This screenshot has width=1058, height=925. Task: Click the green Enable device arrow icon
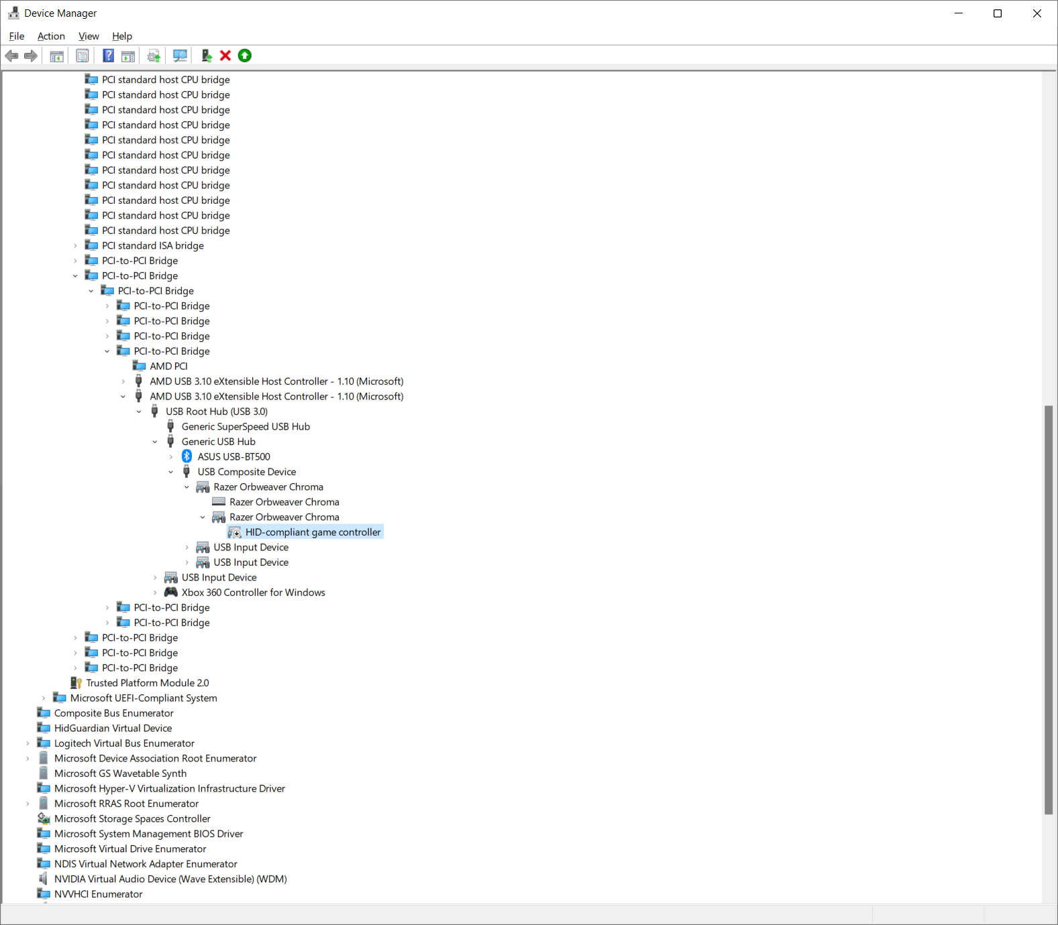245,56
